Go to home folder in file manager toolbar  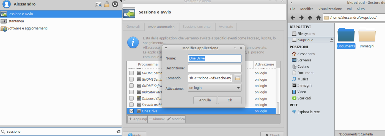tap(318, 18)
